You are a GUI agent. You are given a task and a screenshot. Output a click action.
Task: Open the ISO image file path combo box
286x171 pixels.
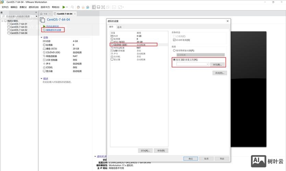[x=192, y=64]
